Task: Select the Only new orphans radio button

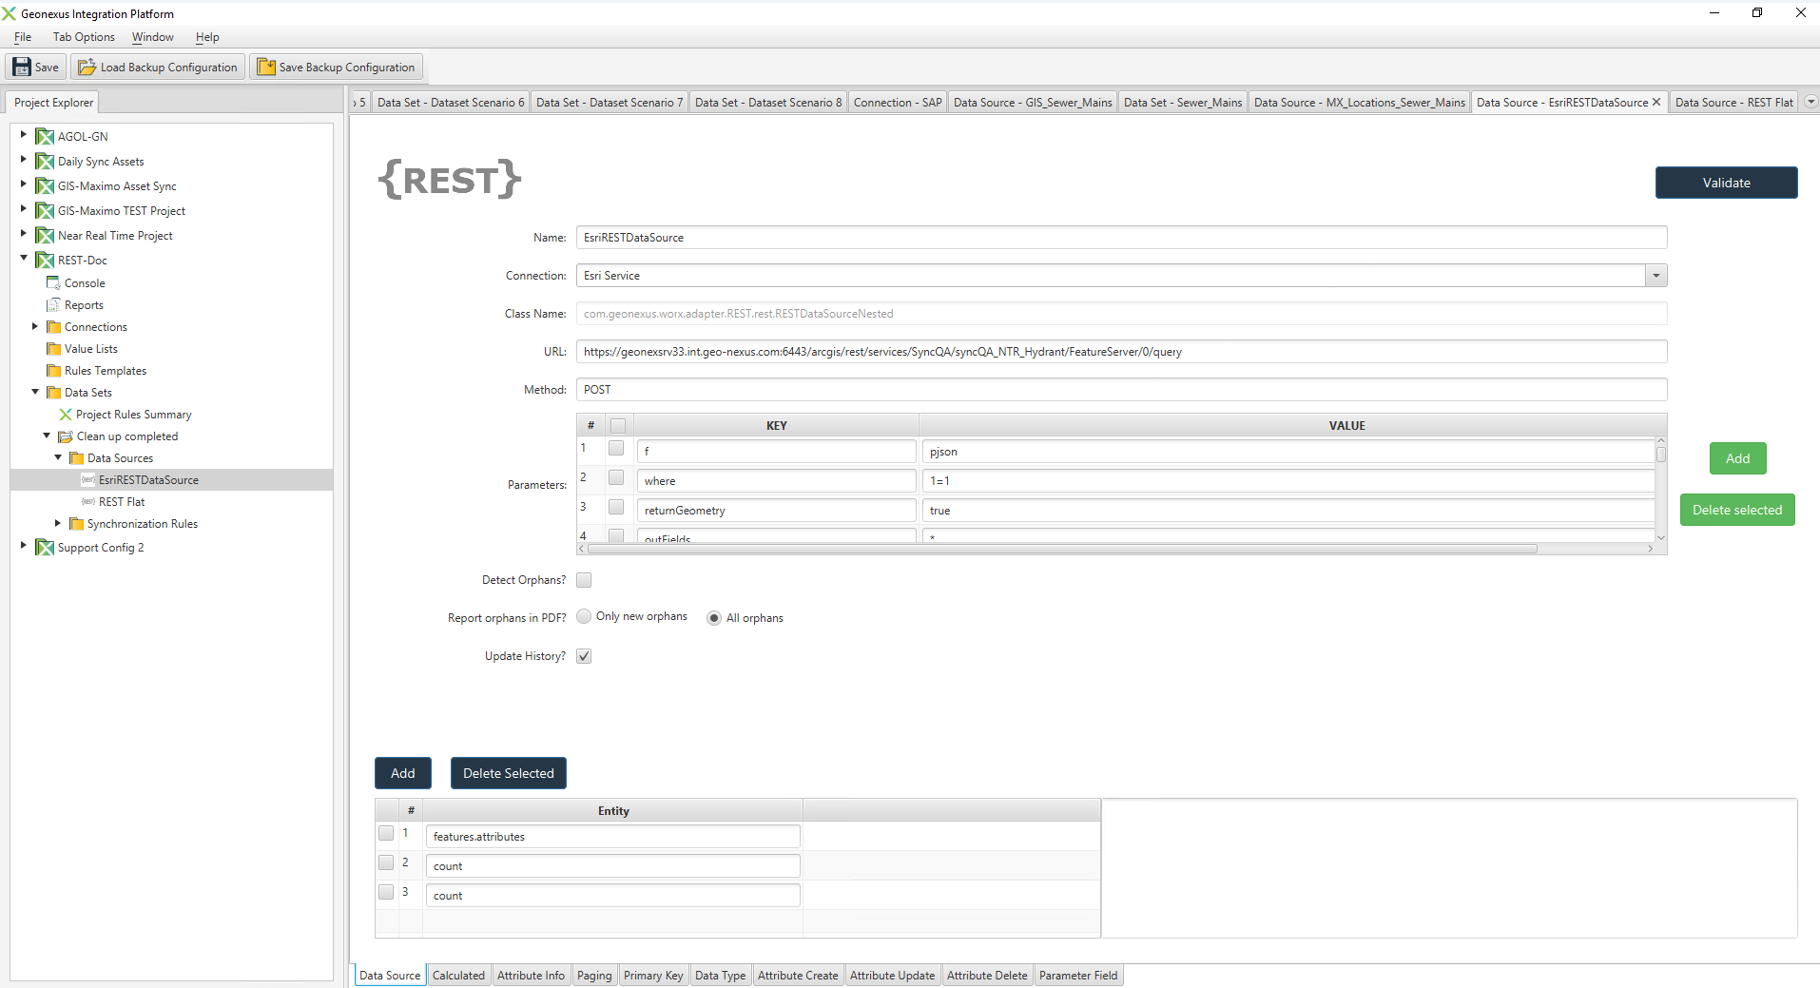Action: point(584,616)
